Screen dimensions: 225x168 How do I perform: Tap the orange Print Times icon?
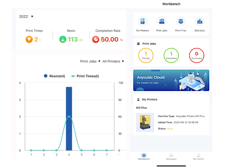pyautogui.click(x=29, y=39)
